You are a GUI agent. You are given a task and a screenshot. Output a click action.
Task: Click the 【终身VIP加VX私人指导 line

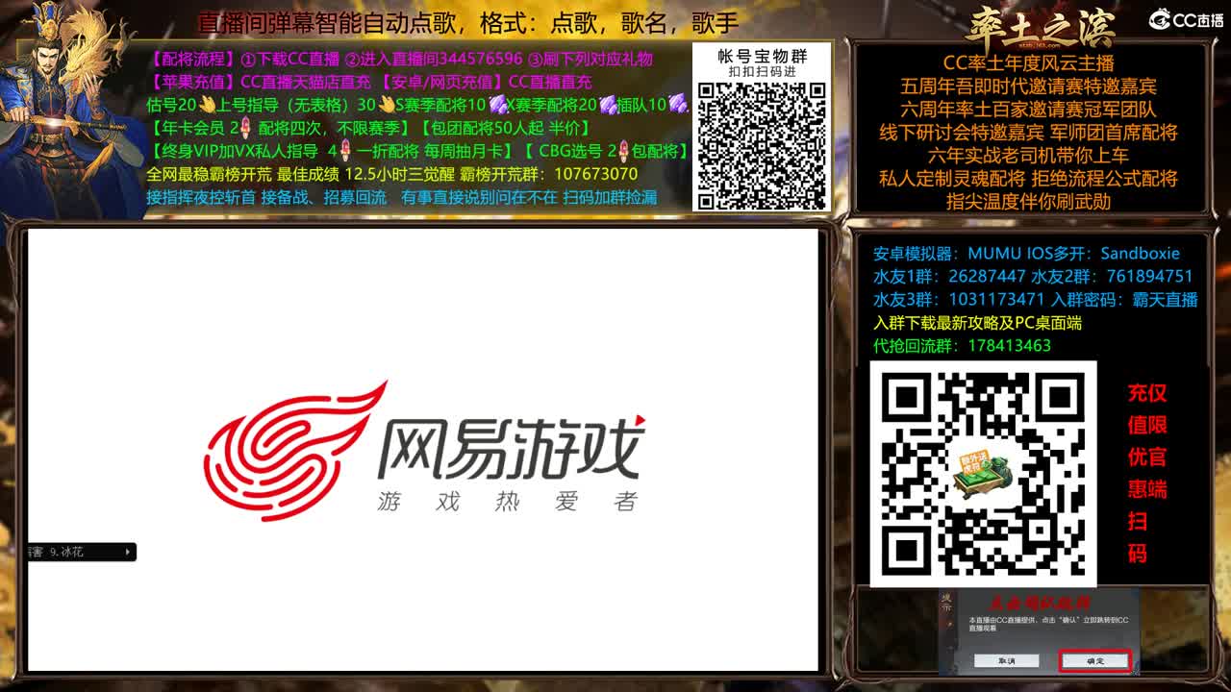(419, 151)
